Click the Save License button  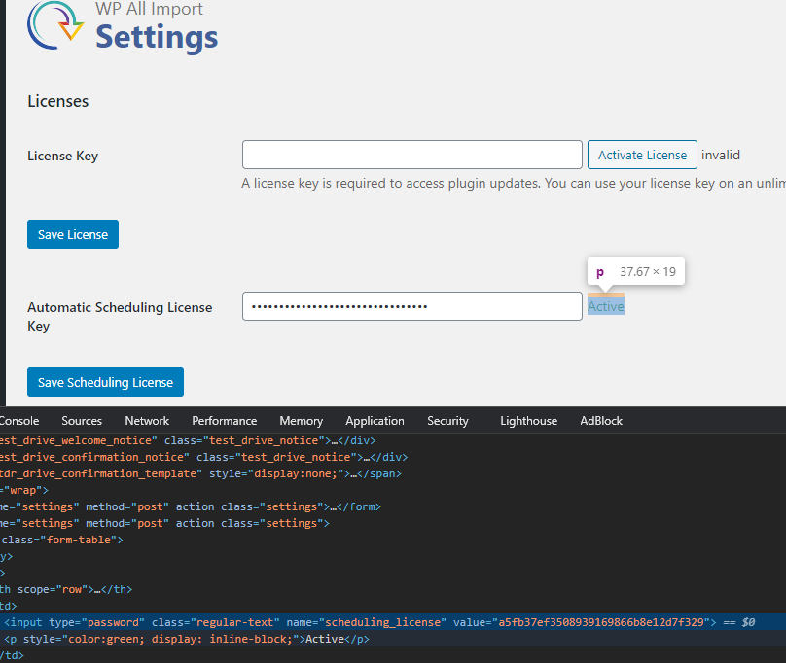(x=73, y=234)
